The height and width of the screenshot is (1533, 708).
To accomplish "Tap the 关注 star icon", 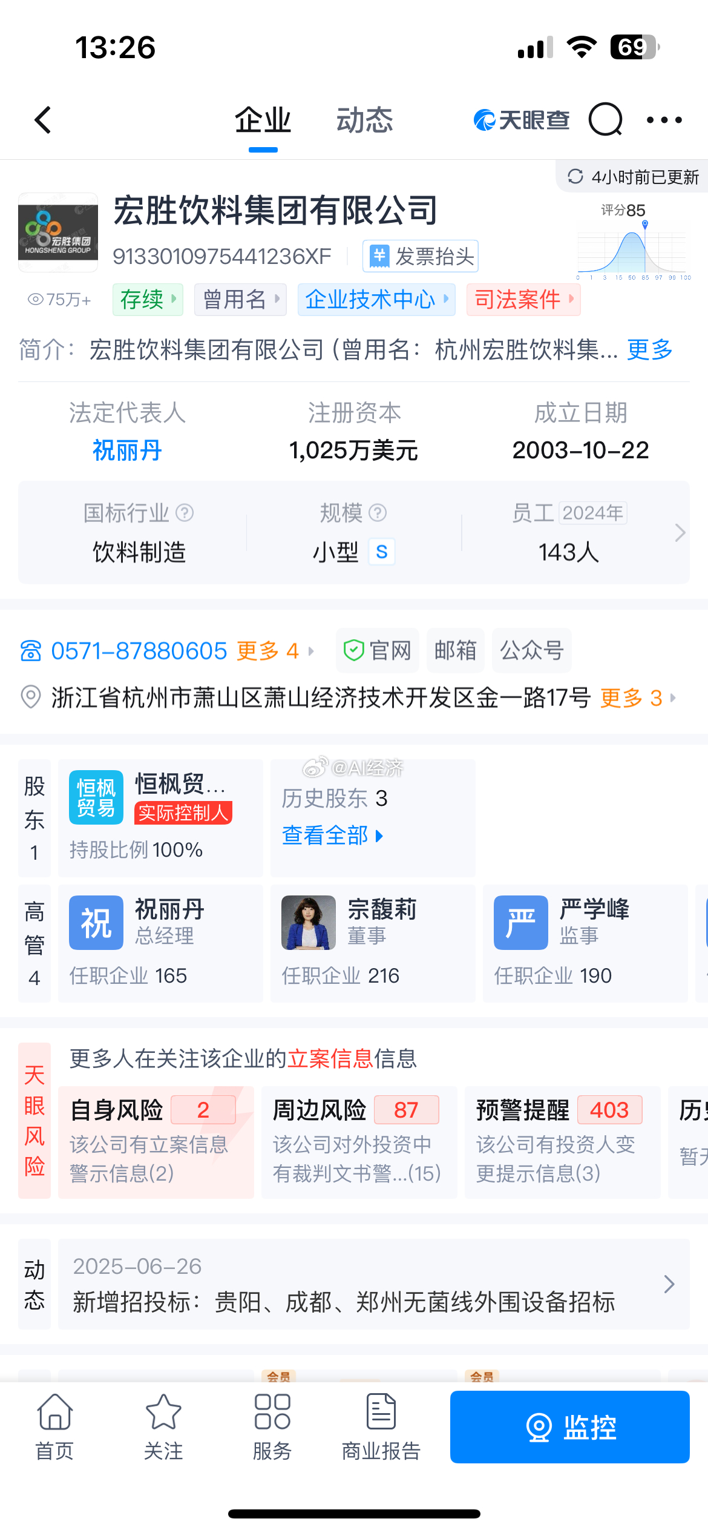I will click(163, 1412).
